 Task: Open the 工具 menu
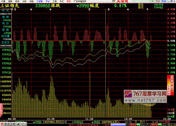[55, 1]
